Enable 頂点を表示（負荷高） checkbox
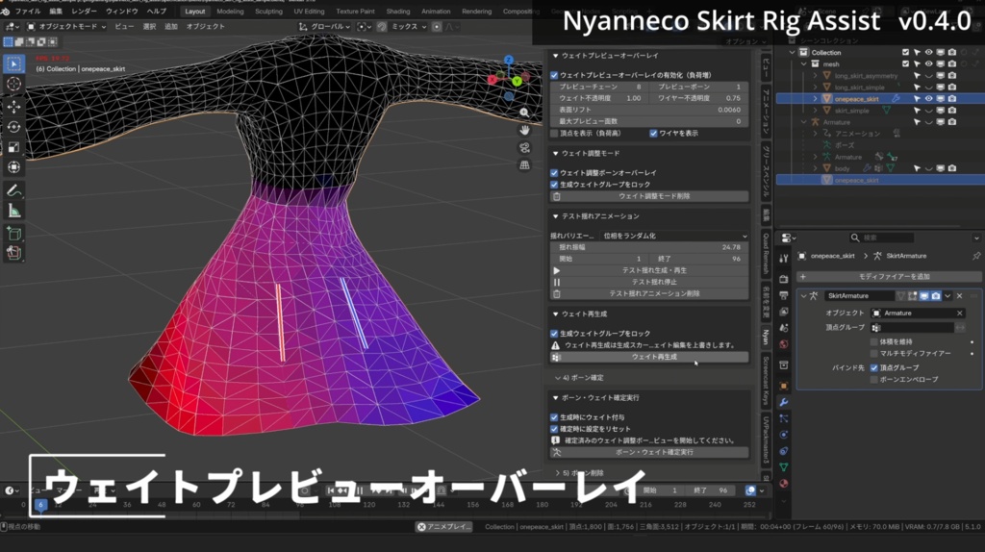This screenshot has height=552, width=985. click(554, 133)
